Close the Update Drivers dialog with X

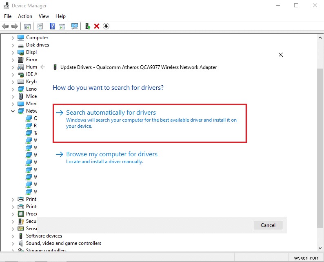click(x=281, y=55)
